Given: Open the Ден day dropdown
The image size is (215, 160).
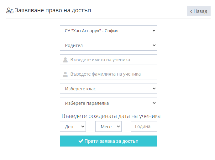Looking at the screenshot, I should (x=73, y=126).
